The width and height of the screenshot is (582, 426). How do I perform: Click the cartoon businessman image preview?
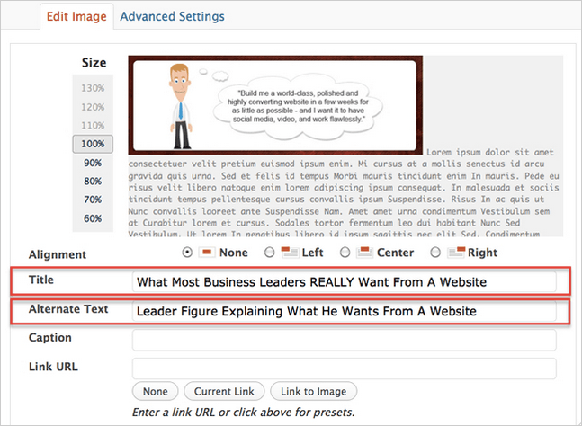[275, 105]
